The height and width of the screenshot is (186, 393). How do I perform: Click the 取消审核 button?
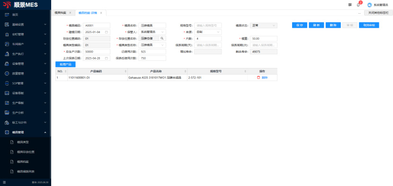369,25
